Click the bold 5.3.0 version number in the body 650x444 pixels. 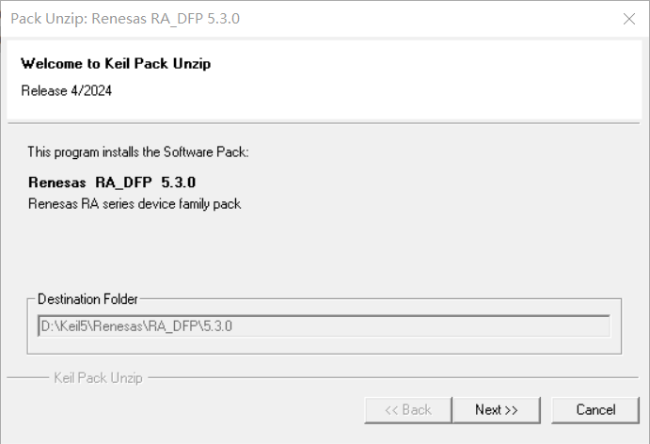[178, 182]
